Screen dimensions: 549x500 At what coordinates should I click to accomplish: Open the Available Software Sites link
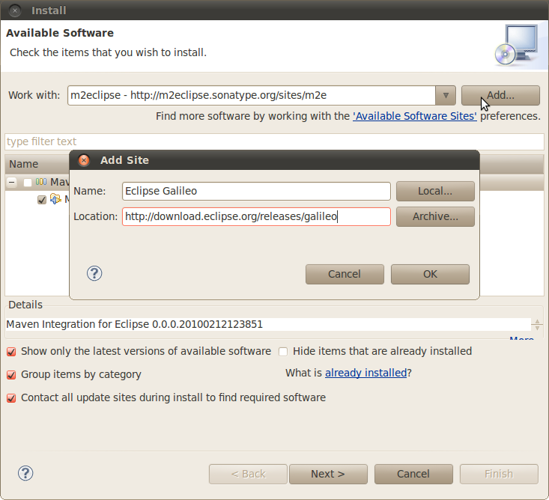point(414,116)
